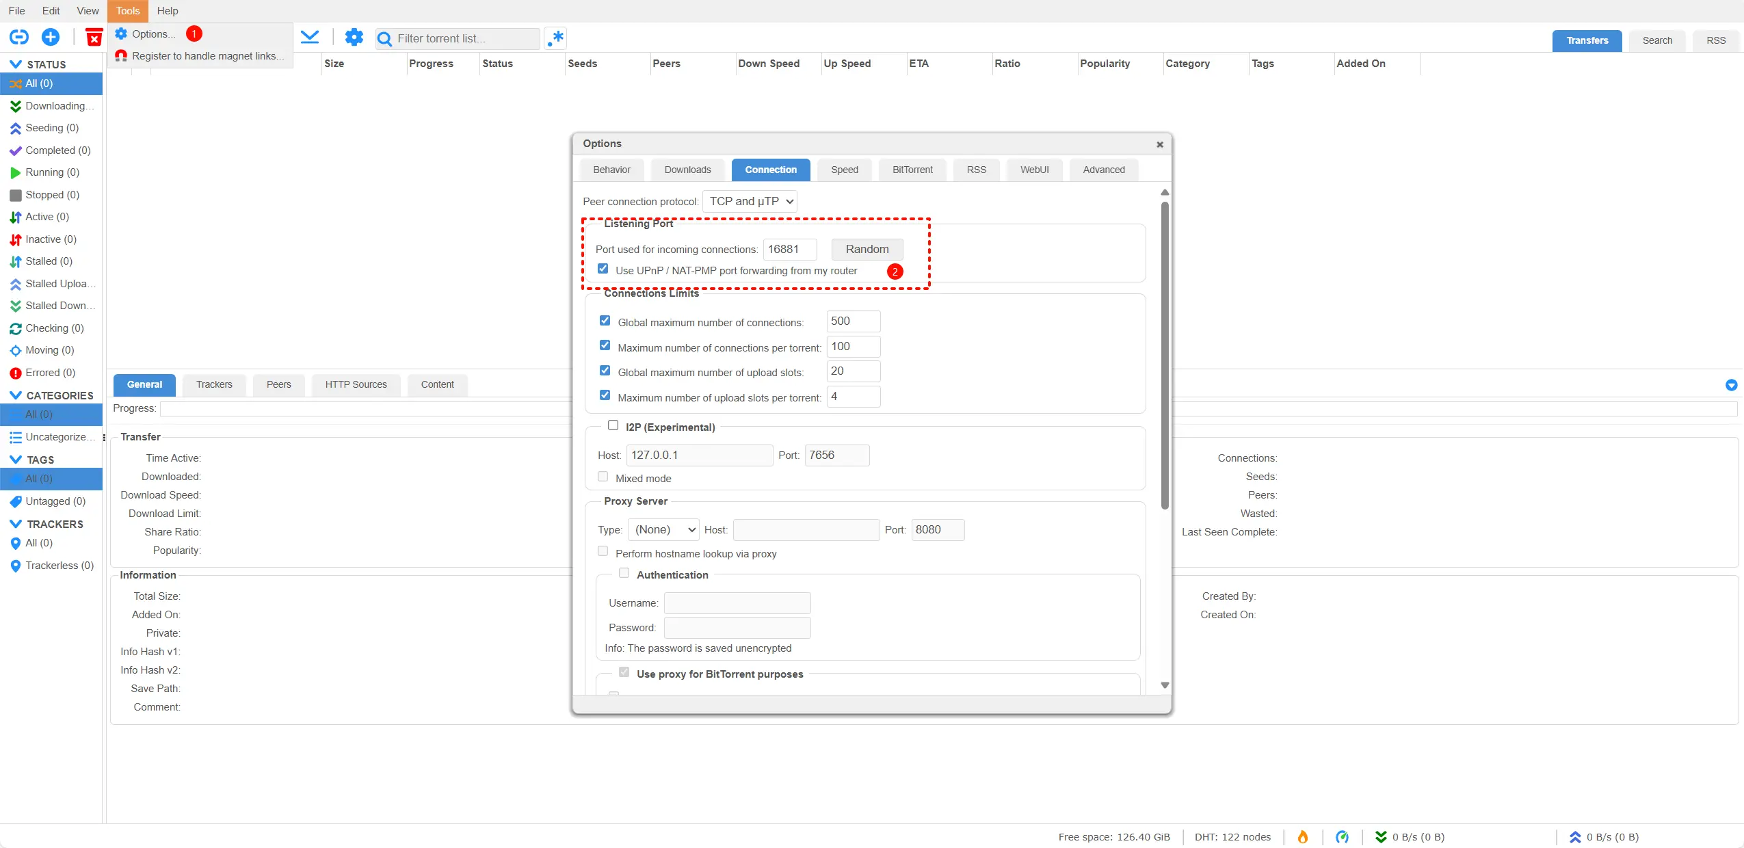
Task: Click the red delete torrent icon
Action: 94,37
